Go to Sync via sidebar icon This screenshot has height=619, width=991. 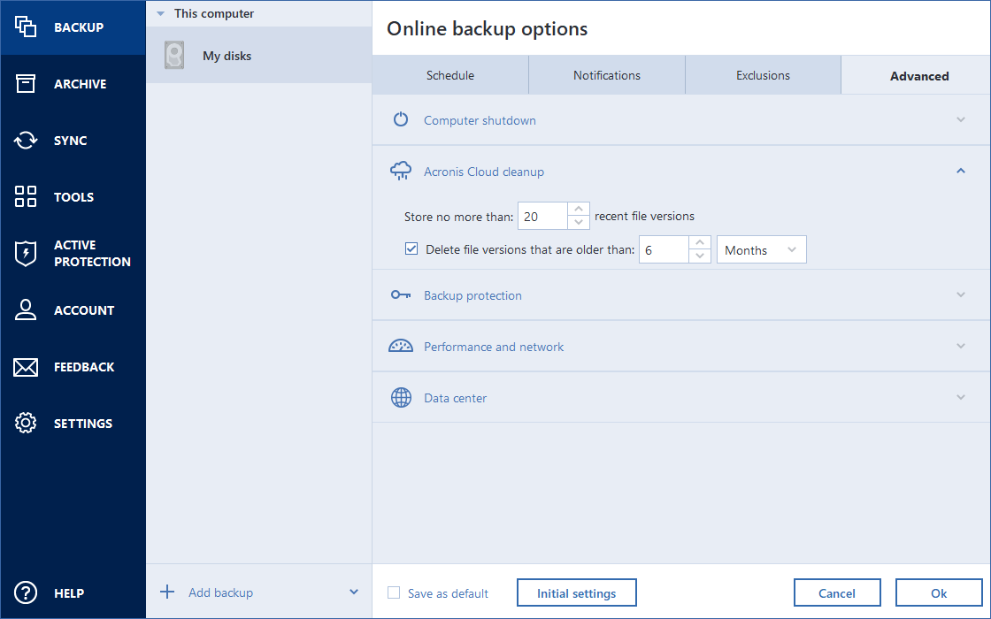(26, 141)
